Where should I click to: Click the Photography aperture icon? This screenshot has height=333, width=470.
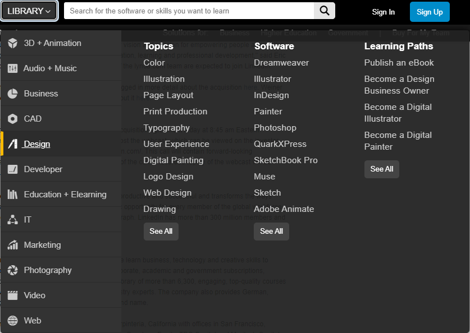[x=12, y=270]
